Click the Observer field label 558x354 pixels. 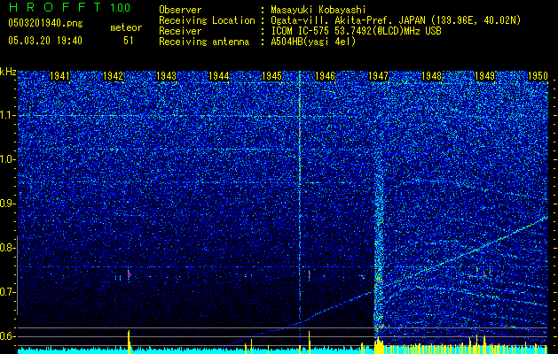pyautogui.click(x=180, y=10)
